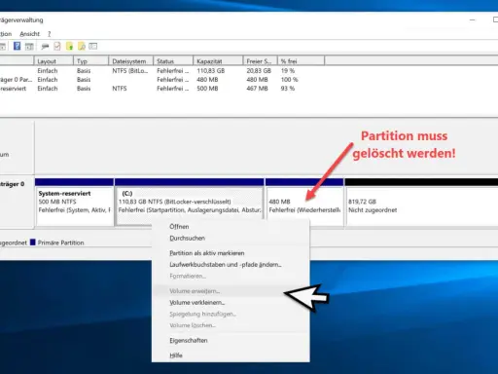
Task: Click the 467 MB free space cell
Action: [x=257, y=89]
